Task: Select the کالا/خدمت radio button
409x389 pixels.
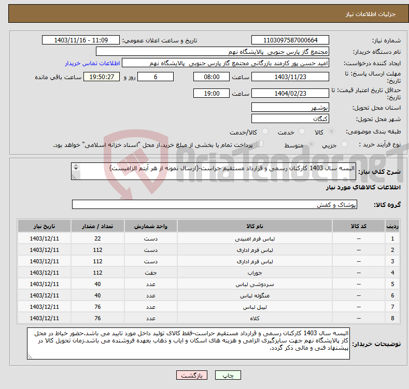Action: [x=265, y=131]
